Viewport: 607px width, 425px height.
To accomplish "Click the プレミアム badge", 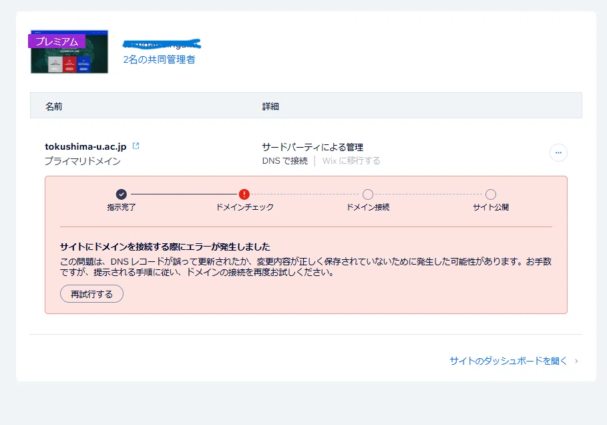I will 57,41.
